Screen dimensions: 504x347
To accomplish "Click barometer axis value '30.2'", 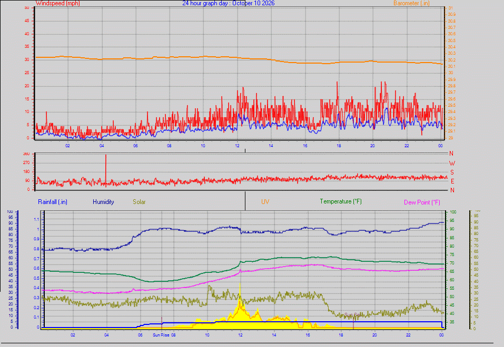I will pos(452,60).
